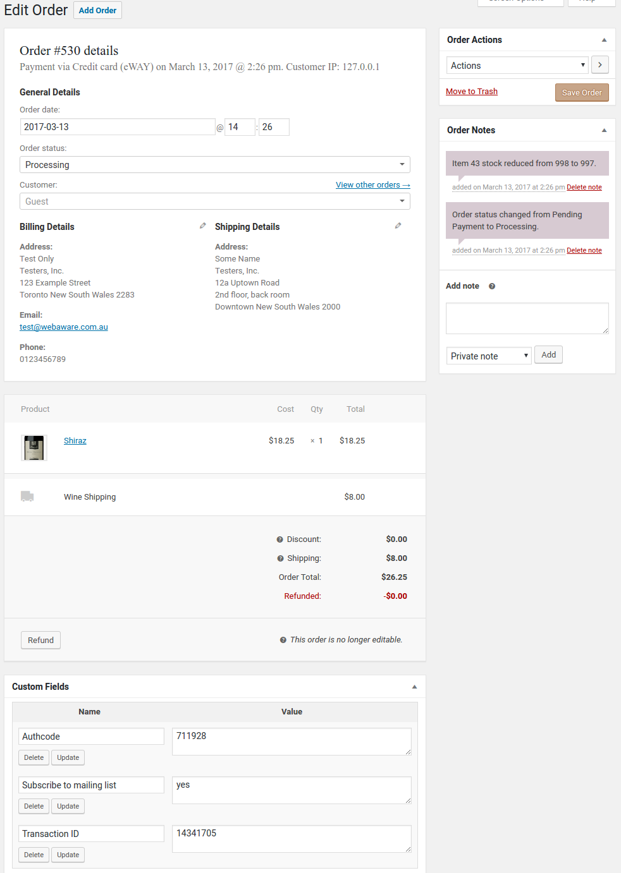Open the Private note type dropdown

488,356
